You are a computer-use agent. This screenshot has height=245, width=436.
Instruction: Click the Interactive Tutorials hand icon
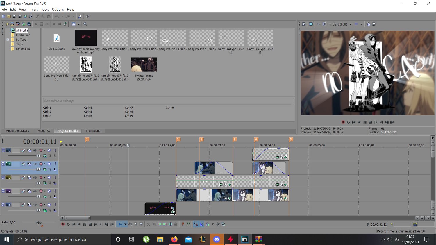[80, 17]
